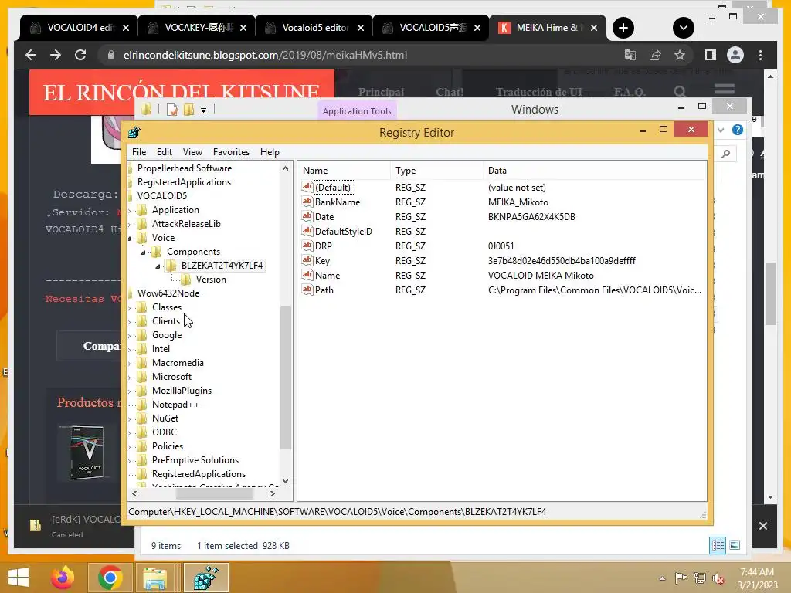The width and height of the screenshot is (791, 593).
Task: Click the Explorer search magnifier icon
Action: pyautogui.click(x=725, y=154)
